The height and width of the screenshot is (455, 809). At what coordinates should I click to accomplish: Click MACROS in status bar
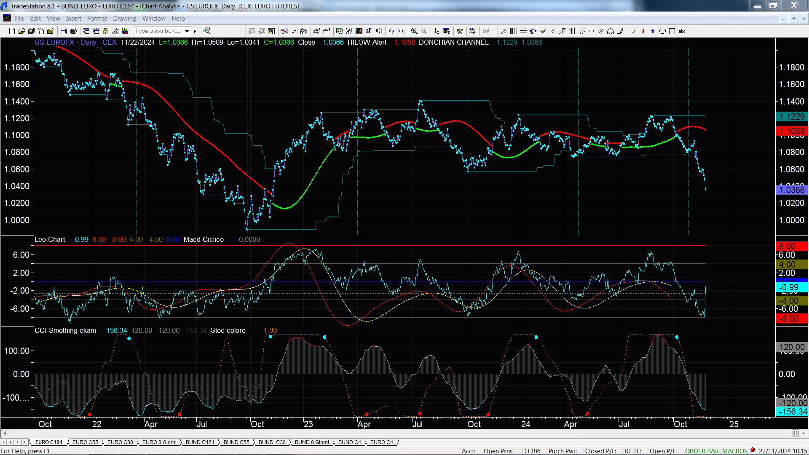pyautogui.click(x=735, y=451)
